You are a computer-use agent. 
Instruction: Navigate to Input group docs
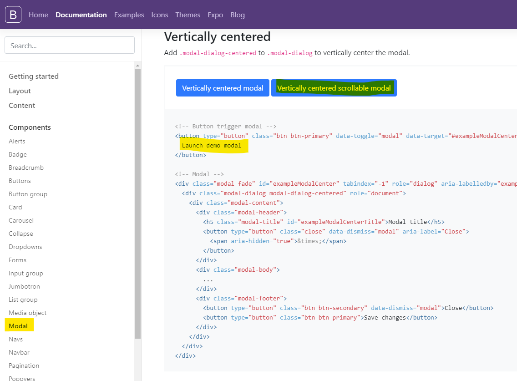coord(26,273)
